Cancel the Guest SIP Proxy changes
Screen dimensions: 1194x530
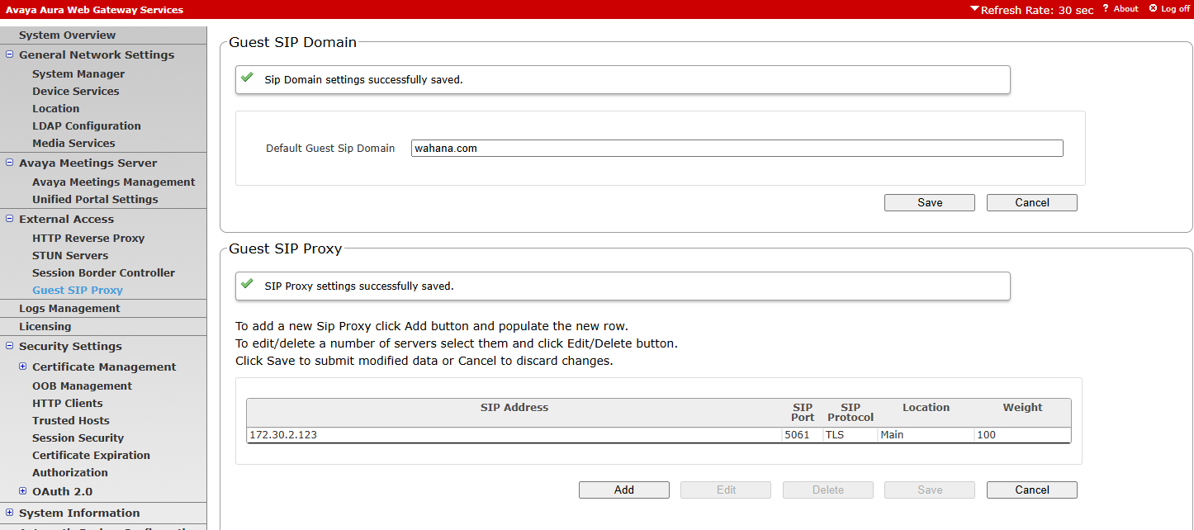[1031, 490]
